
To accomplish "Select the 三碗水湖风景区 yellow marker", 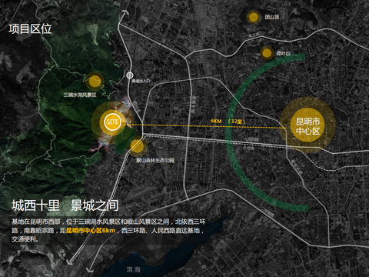I will (x=95, y=82).
